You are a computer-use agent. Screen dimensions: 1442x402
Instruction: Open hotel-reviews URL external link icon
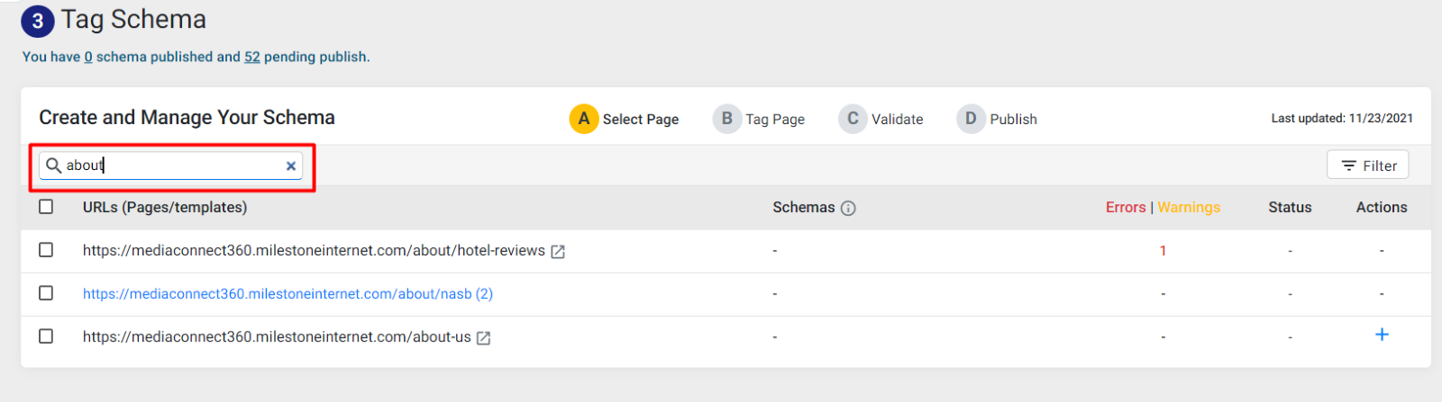[558, 252]
